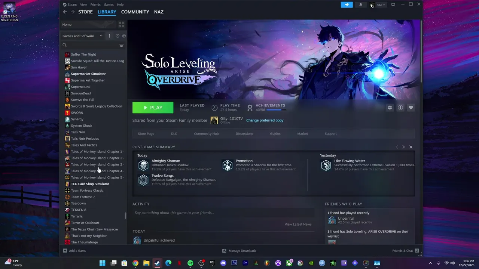Click the library search field
The height and width of the screenshot is (269, 479).
pyautogui.click(x=90, y=45)
